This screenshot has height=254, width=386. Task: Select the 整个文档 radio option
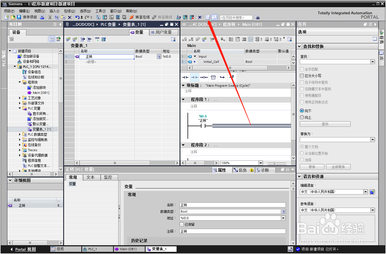coord(302,147)
